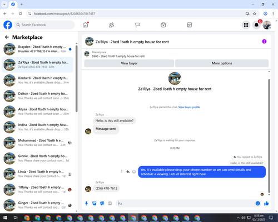Open Ginnie conversation in list
Screen dimensions: 278x222
point(38,158)
